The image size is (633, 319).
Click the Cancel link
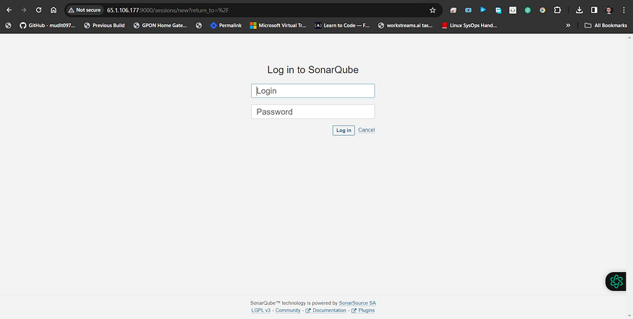pyautogui.click(x=366, y=130)
